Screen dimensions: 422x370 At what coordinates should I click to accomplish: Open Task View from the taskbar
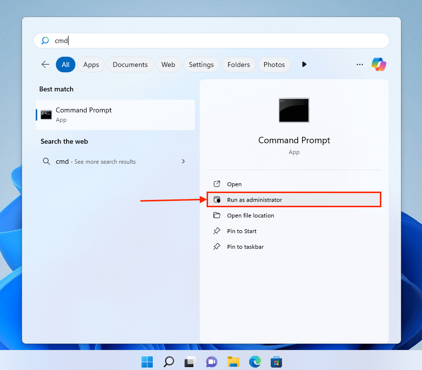tap(190, 362)
